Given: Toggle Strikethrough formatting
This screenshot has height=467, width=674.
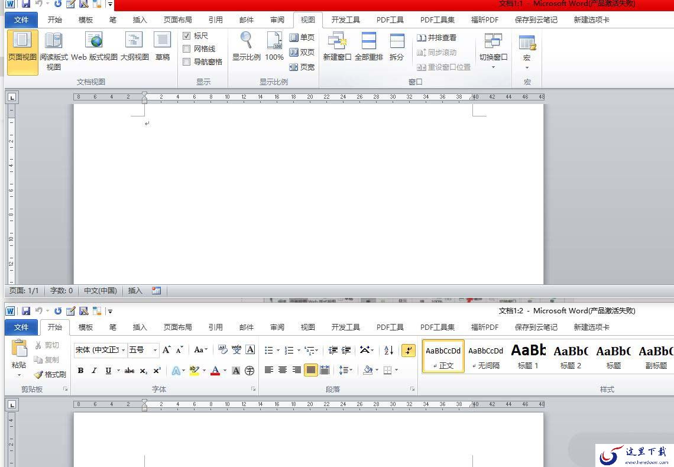Looking at the screenshot, I should [129, 370].
